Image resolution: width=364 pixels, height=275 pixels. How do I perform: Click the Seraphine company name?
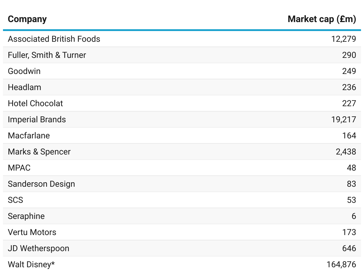26,216
